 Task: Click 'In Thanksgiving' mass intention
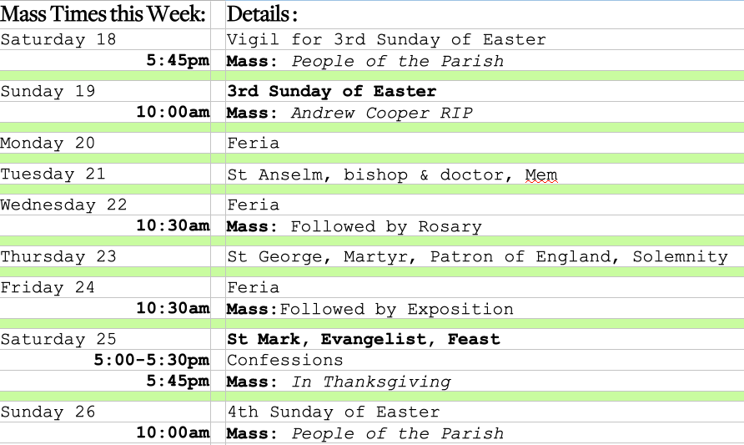(x=370, y=382)
